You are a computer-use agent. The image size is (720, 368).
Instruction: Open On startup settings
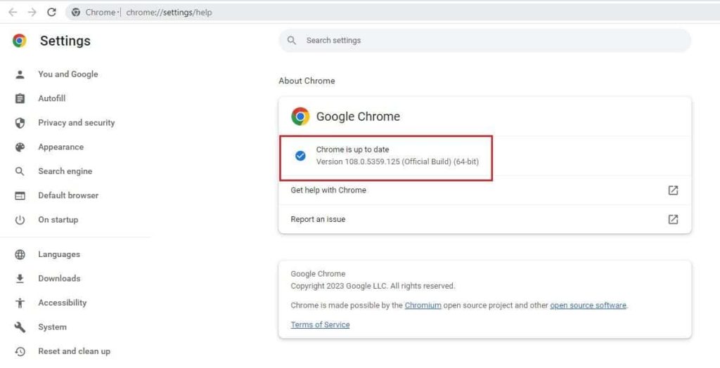pyautogui.click(x=58, y=220)
